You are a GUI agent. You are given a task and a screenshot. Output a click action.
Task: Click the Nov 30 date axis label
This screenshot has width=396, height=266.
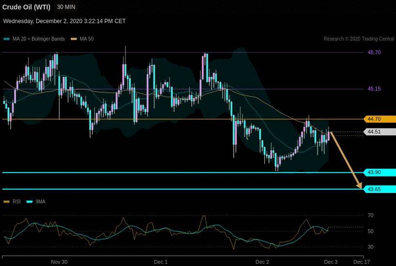tap(59, 262)
